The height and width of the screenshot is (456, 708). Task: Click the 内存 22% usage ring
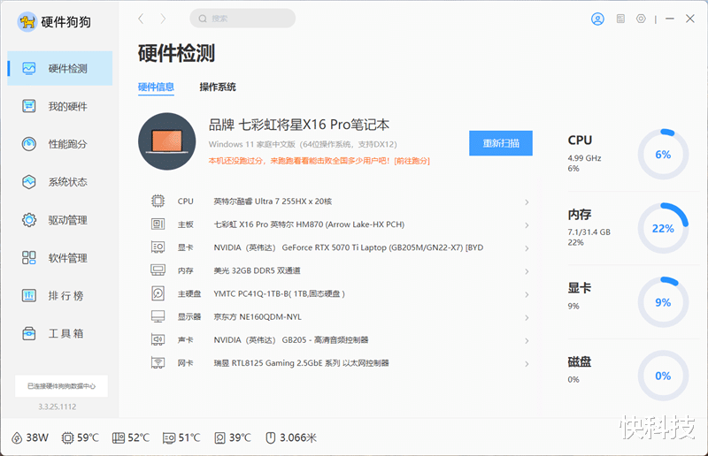[x=663, y=228]
